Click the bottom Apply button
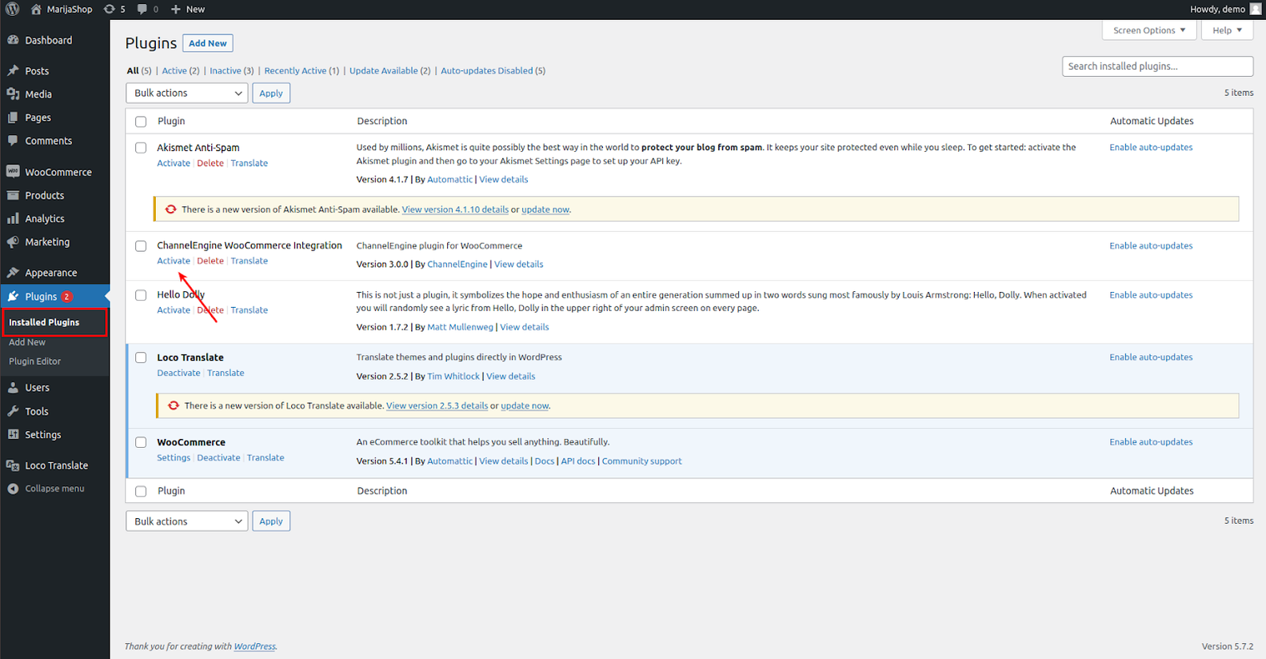The width and height of the screenshot is (1266, 659). pyautogui.click(x=271, y=521)
